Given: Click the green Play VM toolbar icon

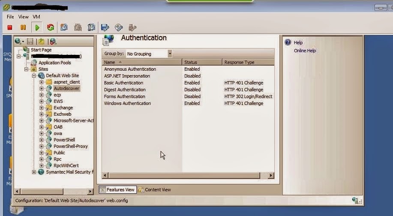Looking at the screenshot, I should (x=37, y=27).
